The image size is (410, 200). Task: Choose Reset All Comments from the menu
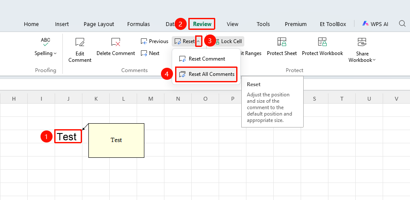click(206, 74)
